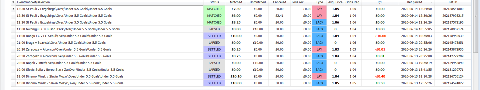Sort by the Status column header
The height and width of the screenshot is (90, 480).
(214, 2)
